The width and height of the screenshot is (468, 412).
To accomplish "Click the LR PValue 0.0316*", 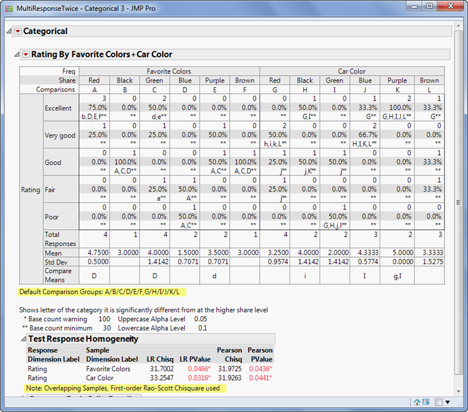I will click(199, 377).
